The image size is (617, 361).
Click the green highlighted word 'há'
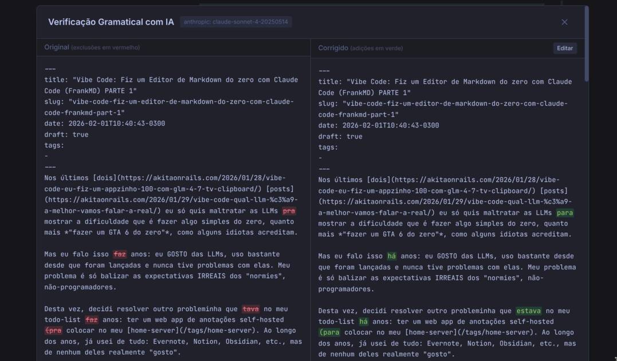click(393, 253)
